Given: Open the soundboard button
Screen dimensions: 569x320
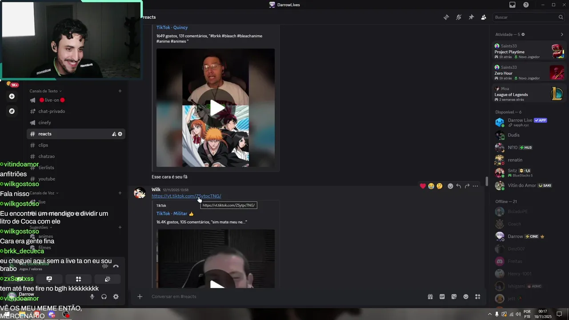Looking at the screenshot, I should [x=107, y=279].
